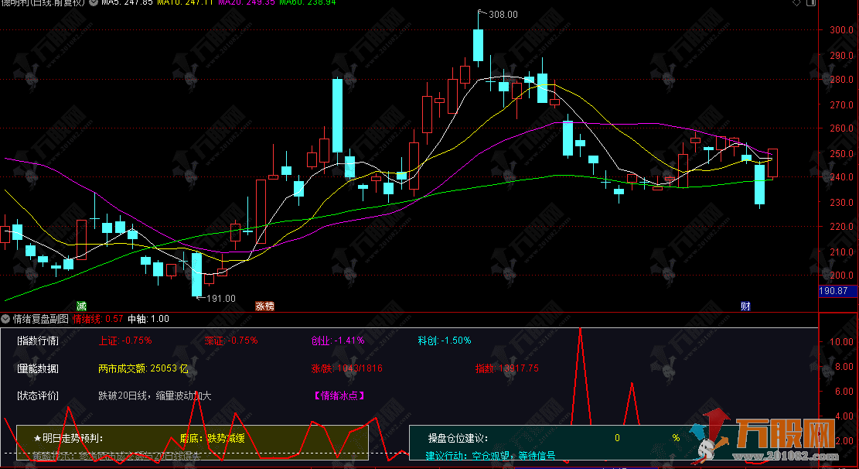Click the 190.87 price tag on axis
Screen dimensions: 859x469
point(837,291)
